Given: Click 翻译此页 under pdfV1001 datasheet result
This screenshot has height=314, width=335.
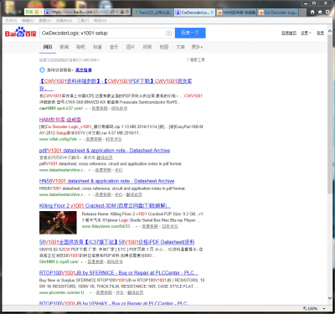Looking at the screenshot, I should [x=105, y=157].
